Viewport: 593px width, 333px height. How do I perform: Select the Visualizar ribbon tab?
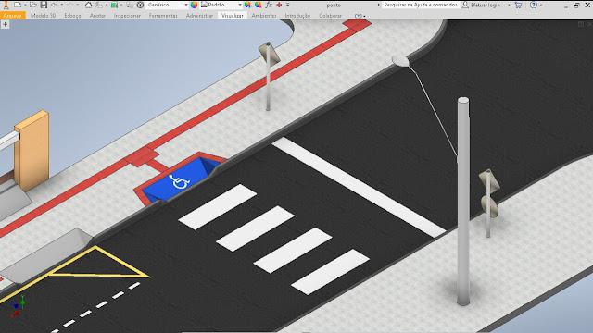click(x=233, y=16)
